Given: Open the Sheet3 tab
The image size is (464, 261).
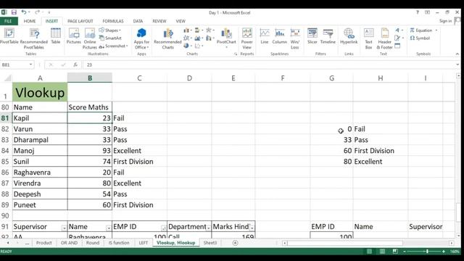Looking at the screenshot, I should (210, 243).
